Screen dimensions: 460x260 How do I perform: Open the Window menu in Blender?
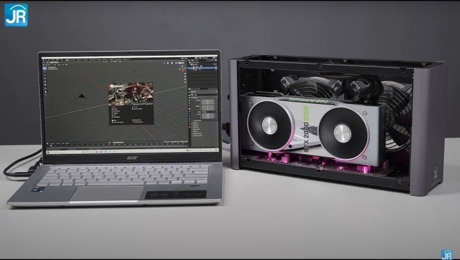click(x=57, y=60)
